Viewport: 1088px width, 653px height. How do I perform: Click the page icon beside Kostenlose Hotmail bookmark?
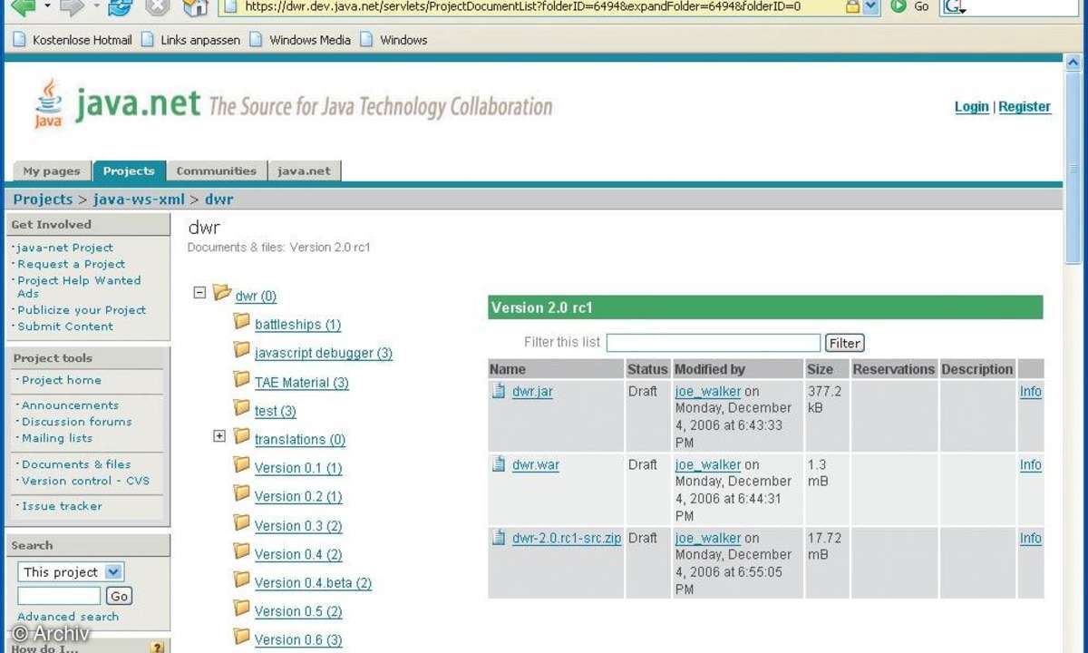click(x=19, y=40)
